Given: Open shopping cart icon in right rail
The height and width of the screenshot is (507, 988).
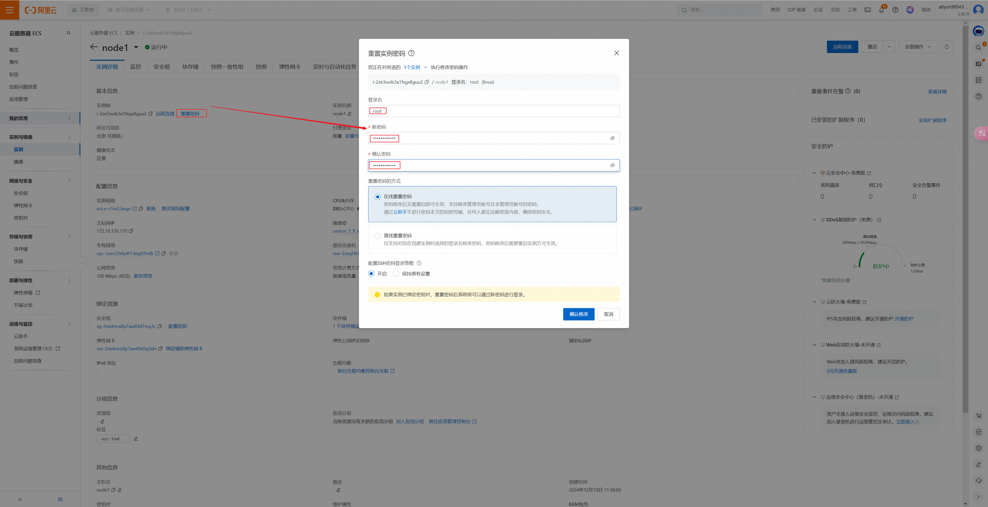Looking at the screenshot, I should click(x=978, y=416).
